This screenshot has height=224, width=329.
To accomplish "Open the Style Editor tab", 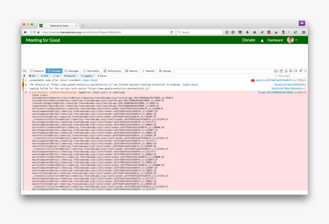I will click(x=91, y=71).
